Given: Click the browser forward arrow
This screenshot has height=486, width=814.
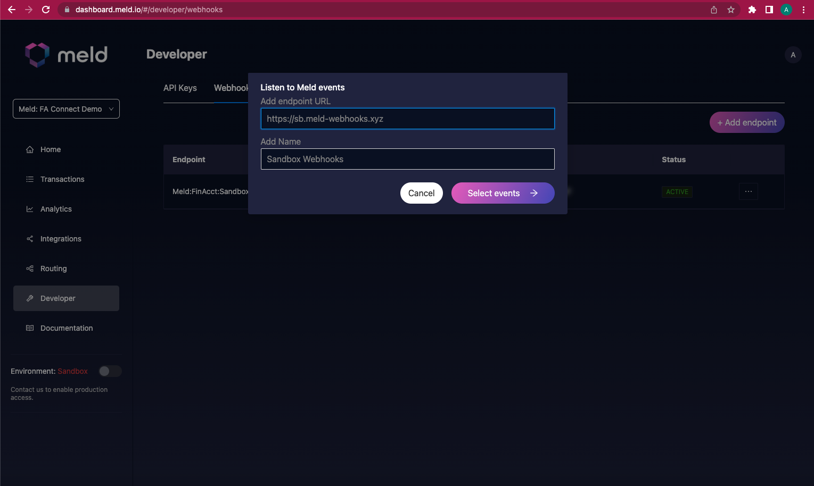Looking at the screenshot, I should [29, 10].
